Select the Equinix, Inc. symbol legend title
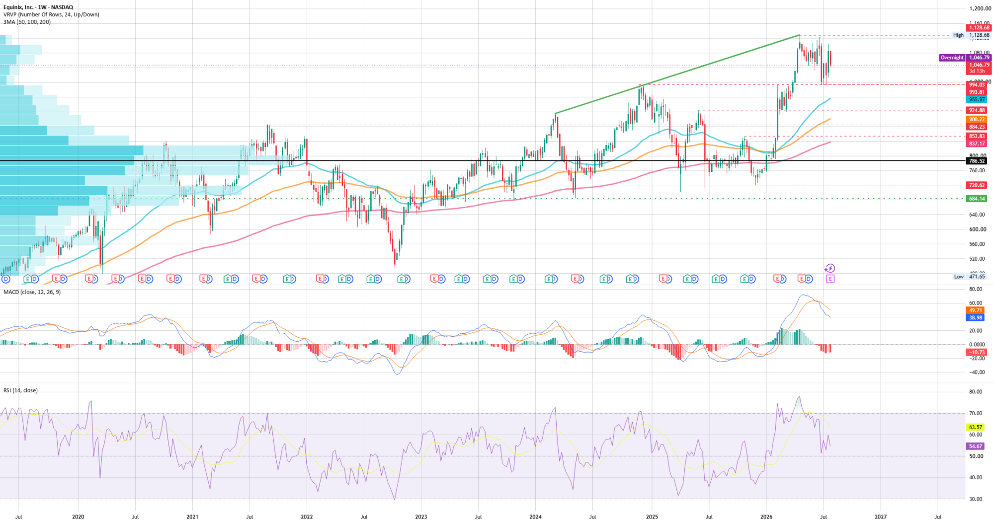The height and width of the screenshot is (523, 994). pyautogui.click(x=38, y=7)
